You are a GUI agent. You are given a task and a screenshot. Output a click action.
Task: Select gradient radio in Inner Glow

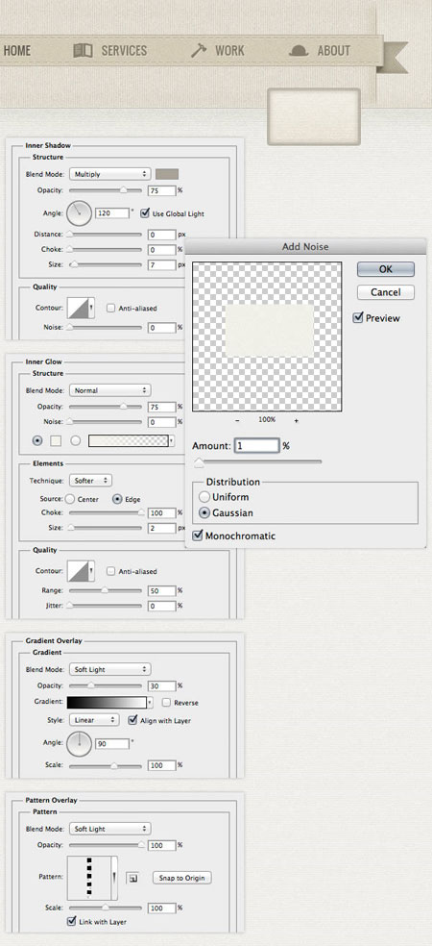tap(75, 441)
